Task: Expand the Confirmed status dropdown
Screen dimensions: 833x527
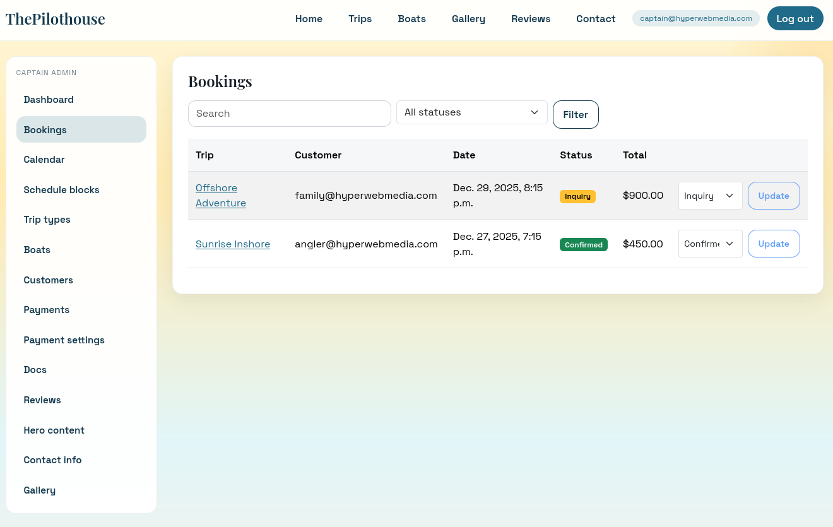Action: click(x=710, y=244)
